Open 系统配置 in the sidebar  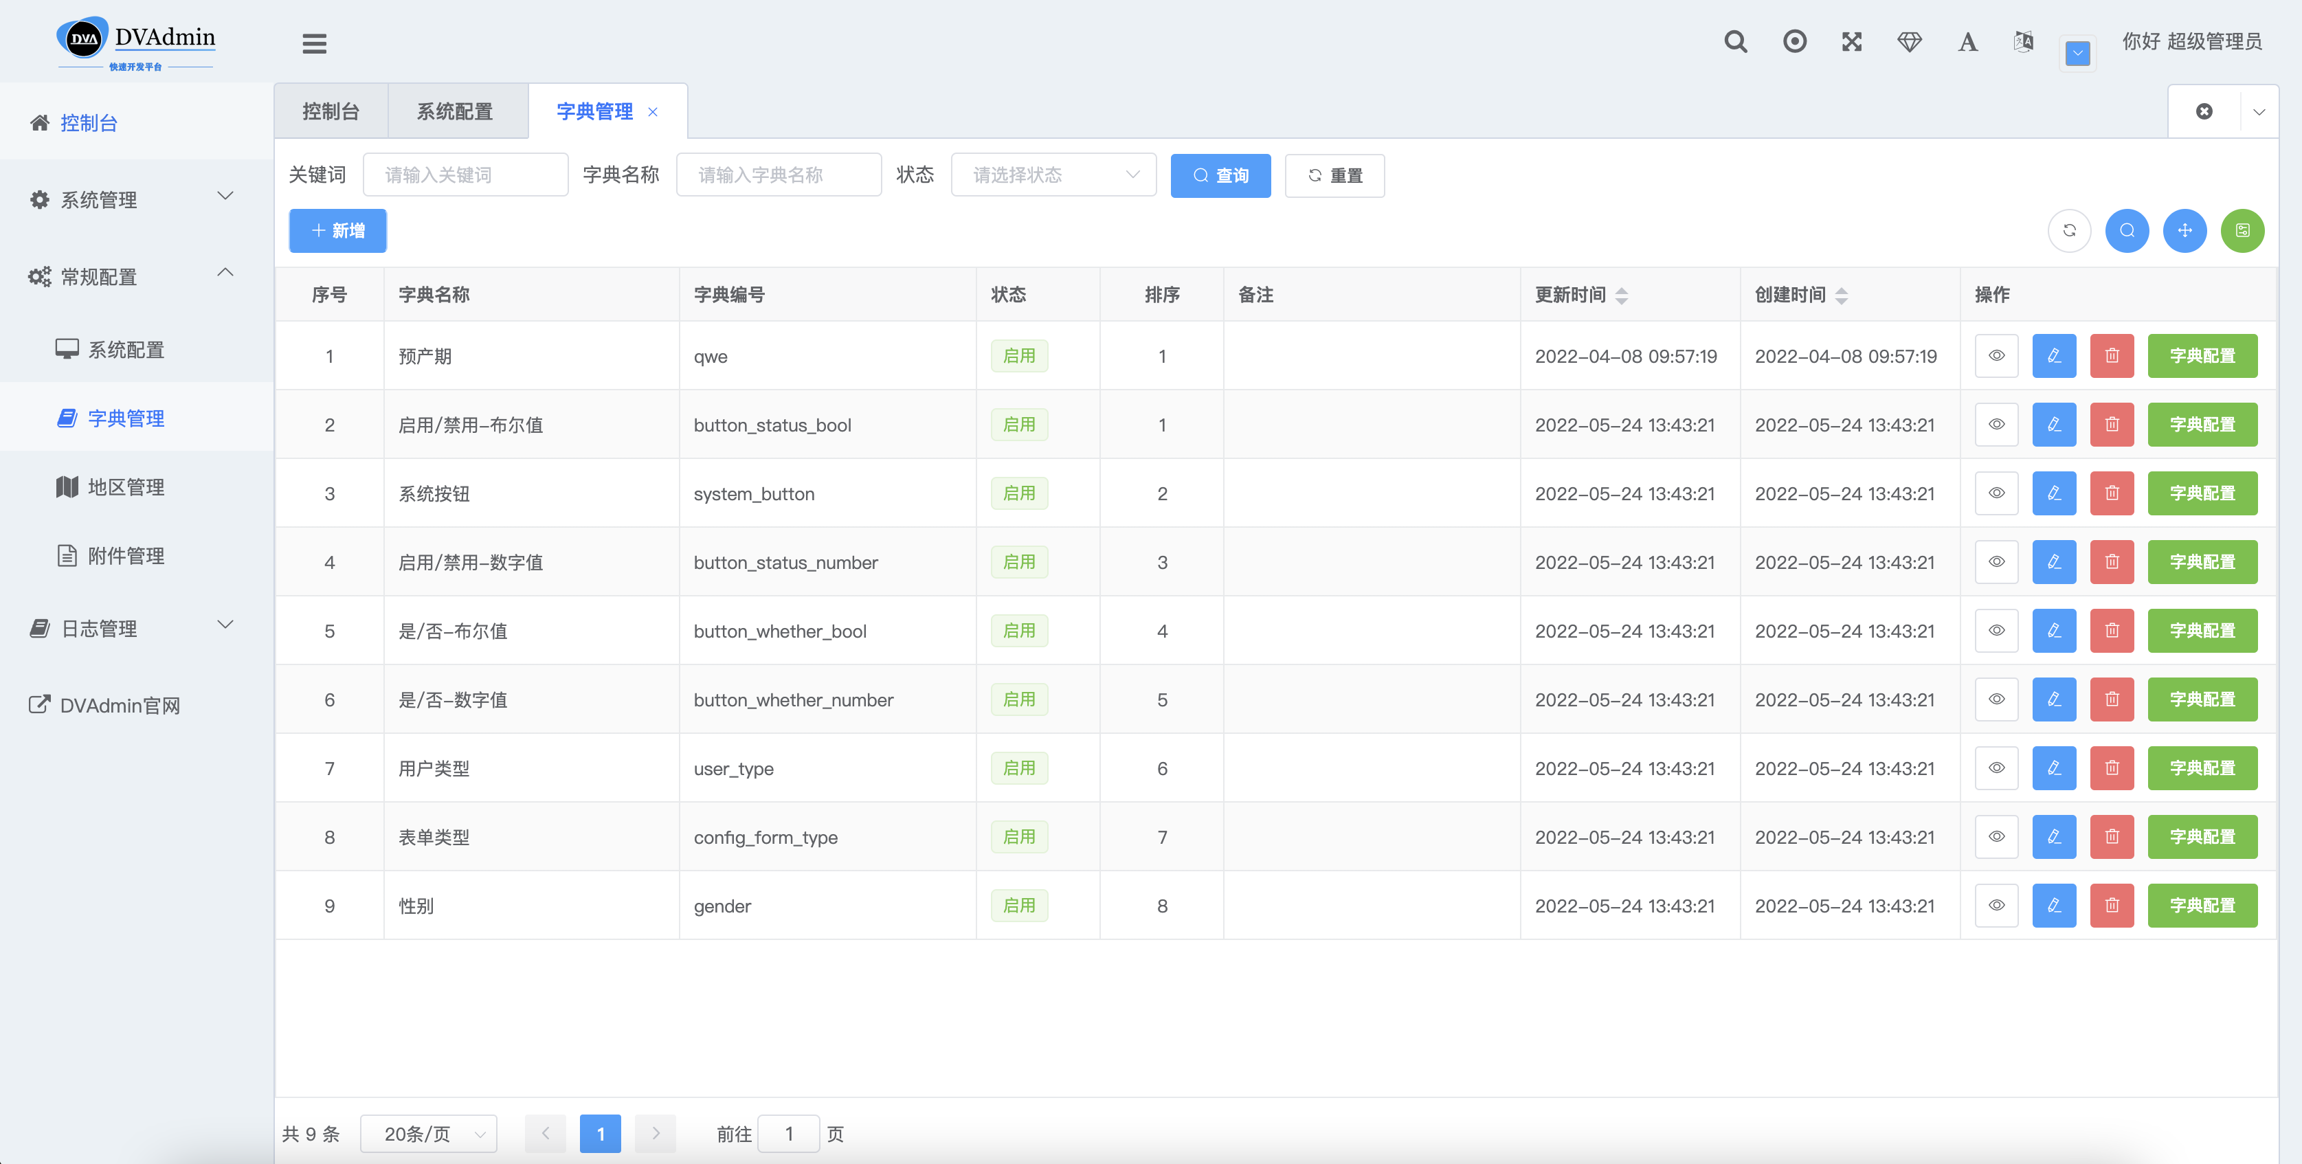(136, 349)
